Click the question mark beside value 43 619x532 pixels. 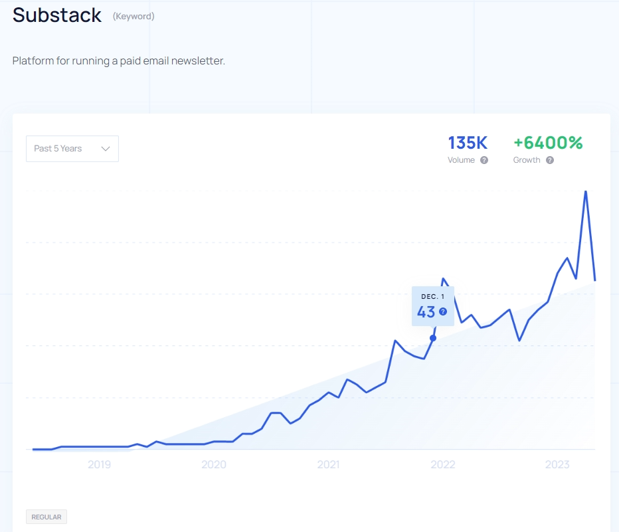coord(443,311)
